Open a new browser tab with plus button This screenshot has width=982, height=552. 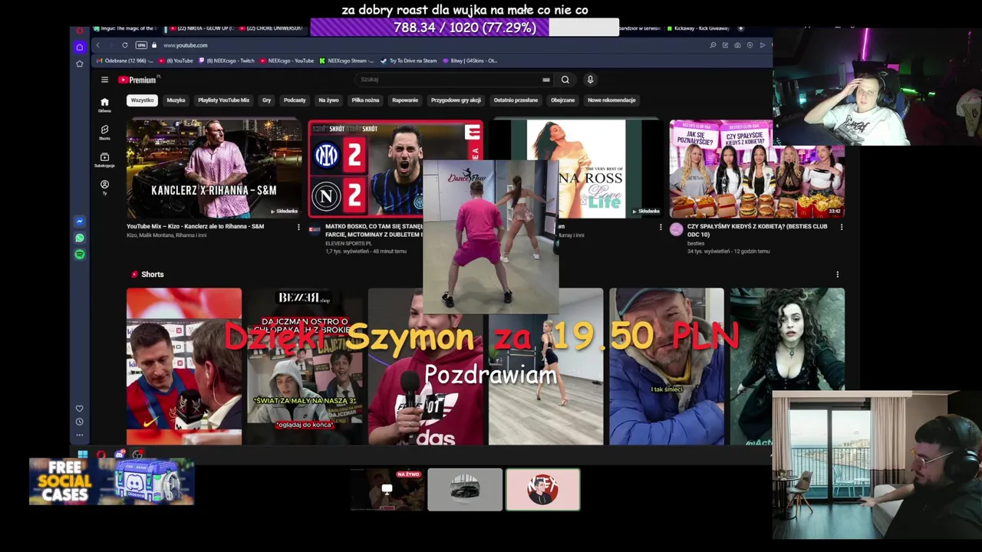click(x=740, y=28)
